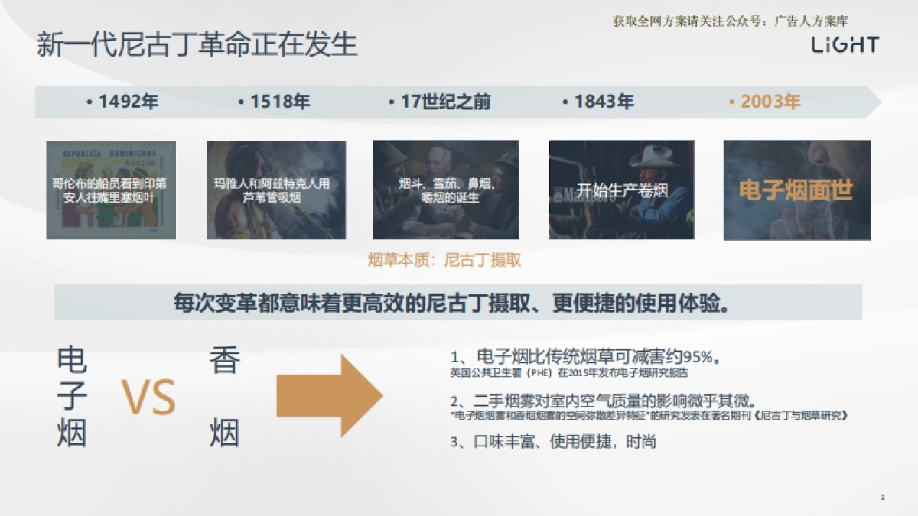
Task: Select the 开始生产卷烟 cowboy image
Action: click(x=621, y=190)
